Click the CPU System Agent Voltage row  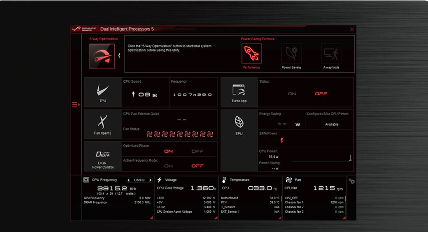pos(186,212)
